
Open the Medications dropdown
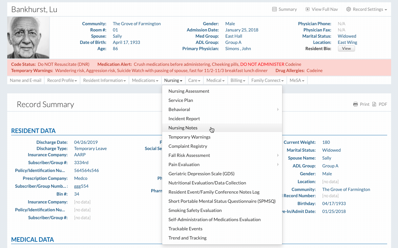[145, 80]
